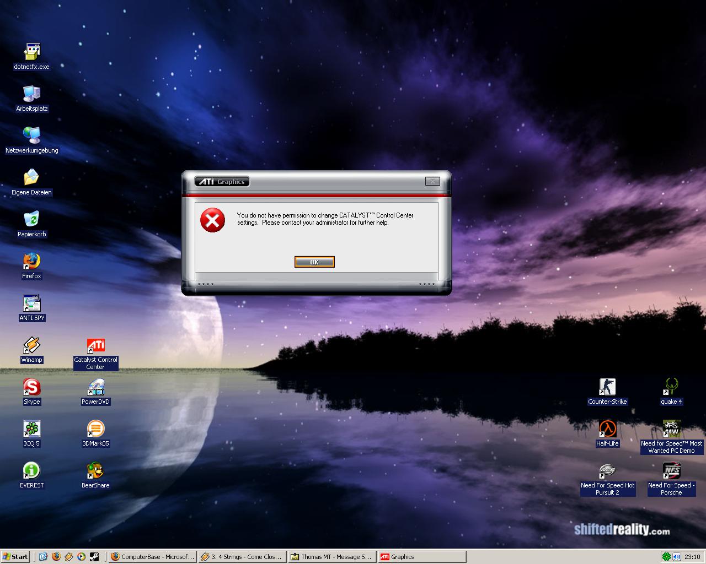Select the PowerDVD desktop shortcut
Screen dimensions: 706x564
pos(96,392)
